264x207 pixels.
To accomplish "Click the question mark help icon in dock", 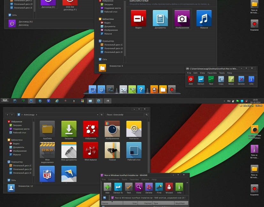I will click(x=141, y=89).
